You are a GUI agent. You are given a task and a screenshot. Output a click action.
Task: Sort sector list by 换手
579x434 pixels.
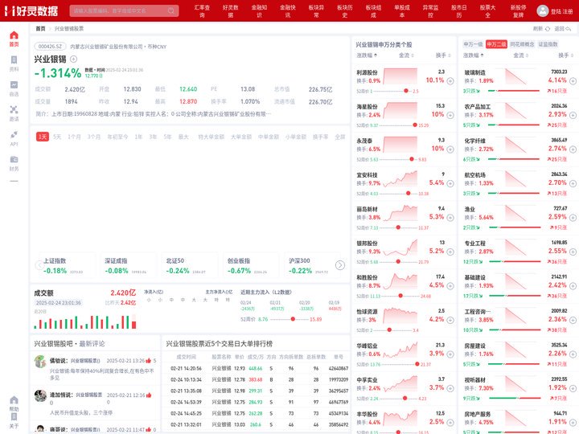[565, 55]
